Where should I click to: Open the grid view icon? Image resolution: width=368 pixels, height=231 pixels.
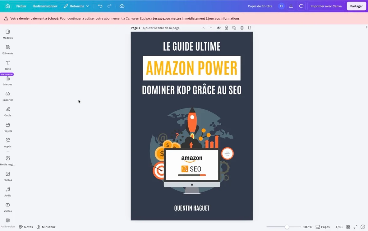tap(348, 227)
